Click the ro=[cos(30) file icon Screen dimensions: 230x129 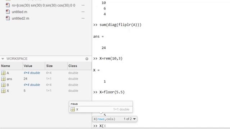pyautogui.click(x=8, y=5)
